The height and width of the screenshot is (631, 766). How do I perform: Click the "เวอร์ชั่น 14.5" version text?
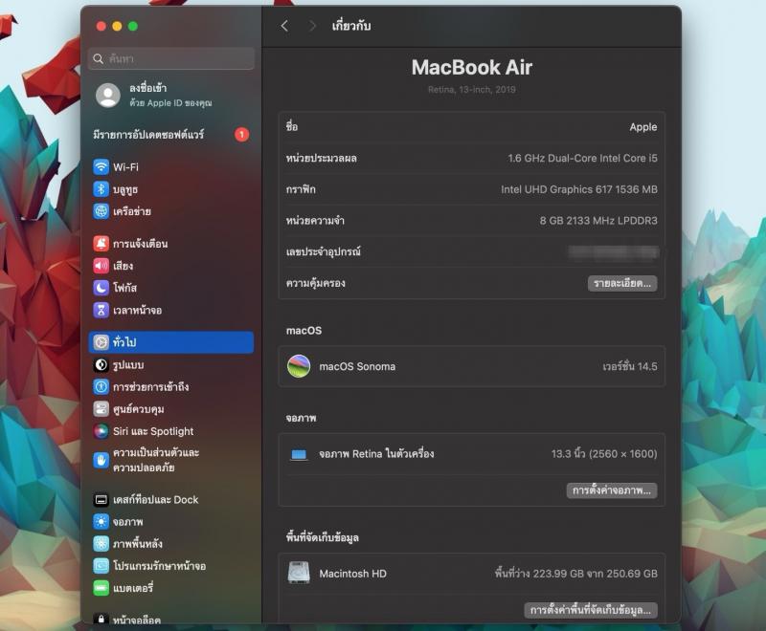pyautogui.click(x=630, y=366)
